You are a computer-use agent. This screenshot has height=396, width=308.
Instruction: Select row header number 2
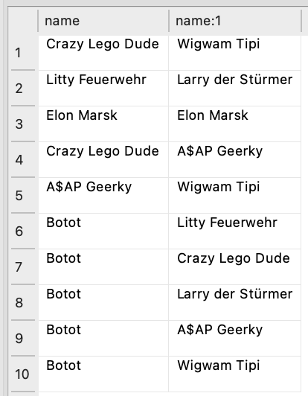pyautogui.click(x=23, y=89)
